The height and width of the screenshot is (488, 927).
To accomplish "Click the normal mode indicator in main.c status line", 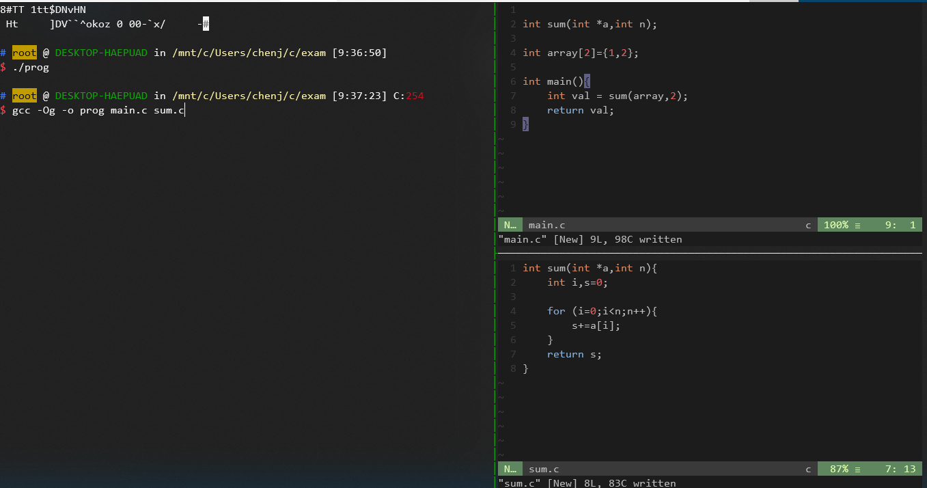I will coord(510,225).
